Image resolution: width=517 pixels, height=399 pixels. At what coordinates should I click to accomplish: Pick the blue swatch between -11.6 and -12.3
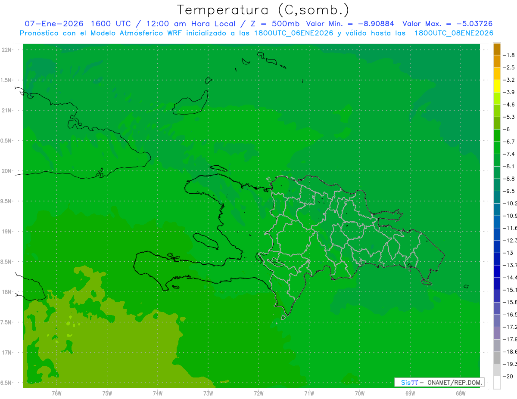(x=497, y=234)
